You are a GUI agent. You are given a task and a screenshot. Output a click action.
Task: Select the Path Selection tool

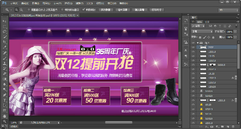[x=5, y=105]
